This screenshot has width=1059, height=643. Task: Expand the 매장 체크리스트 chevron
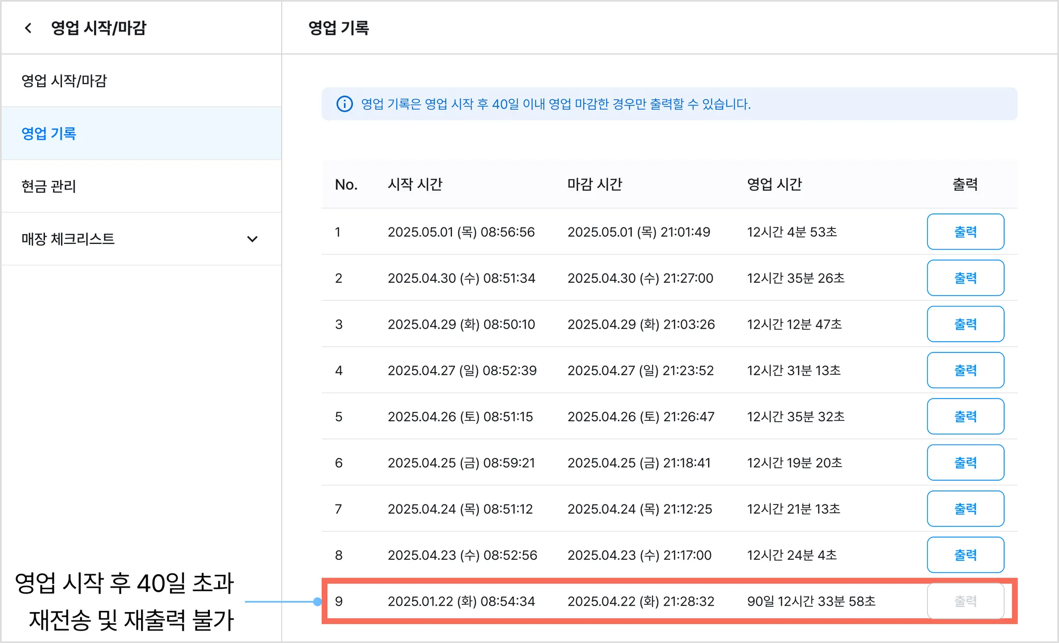click(x=252, y=239)
